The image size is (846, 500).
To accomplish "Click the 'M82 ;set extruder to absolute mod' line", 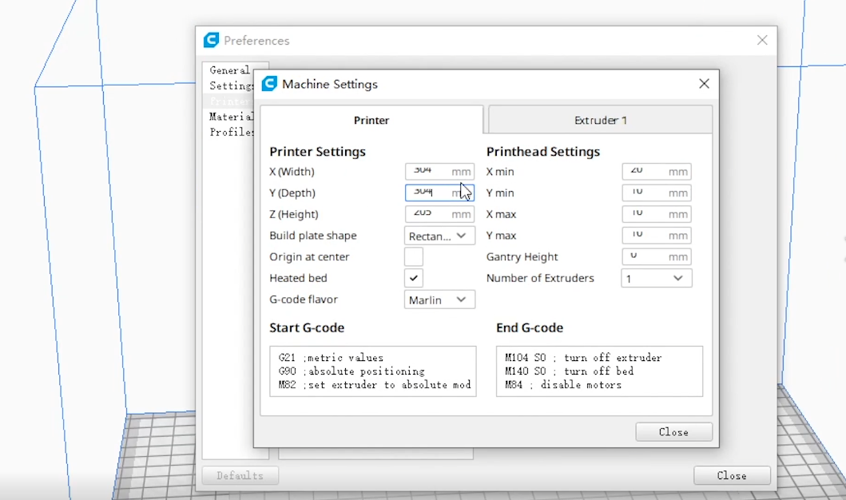I will pos(375,384).
